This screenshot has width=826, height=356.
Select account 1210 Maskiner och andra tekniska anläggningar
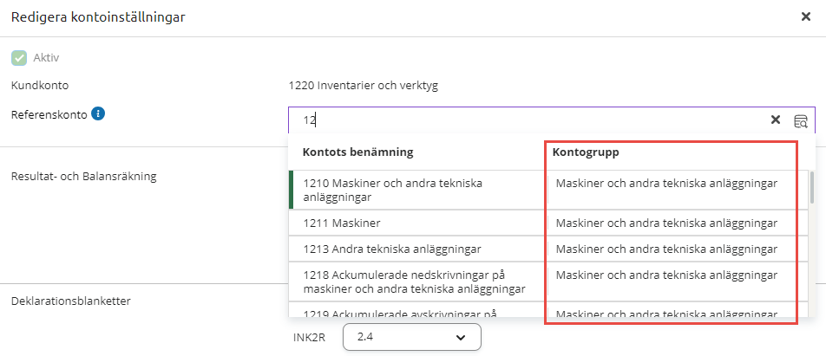tap(416, 190)
